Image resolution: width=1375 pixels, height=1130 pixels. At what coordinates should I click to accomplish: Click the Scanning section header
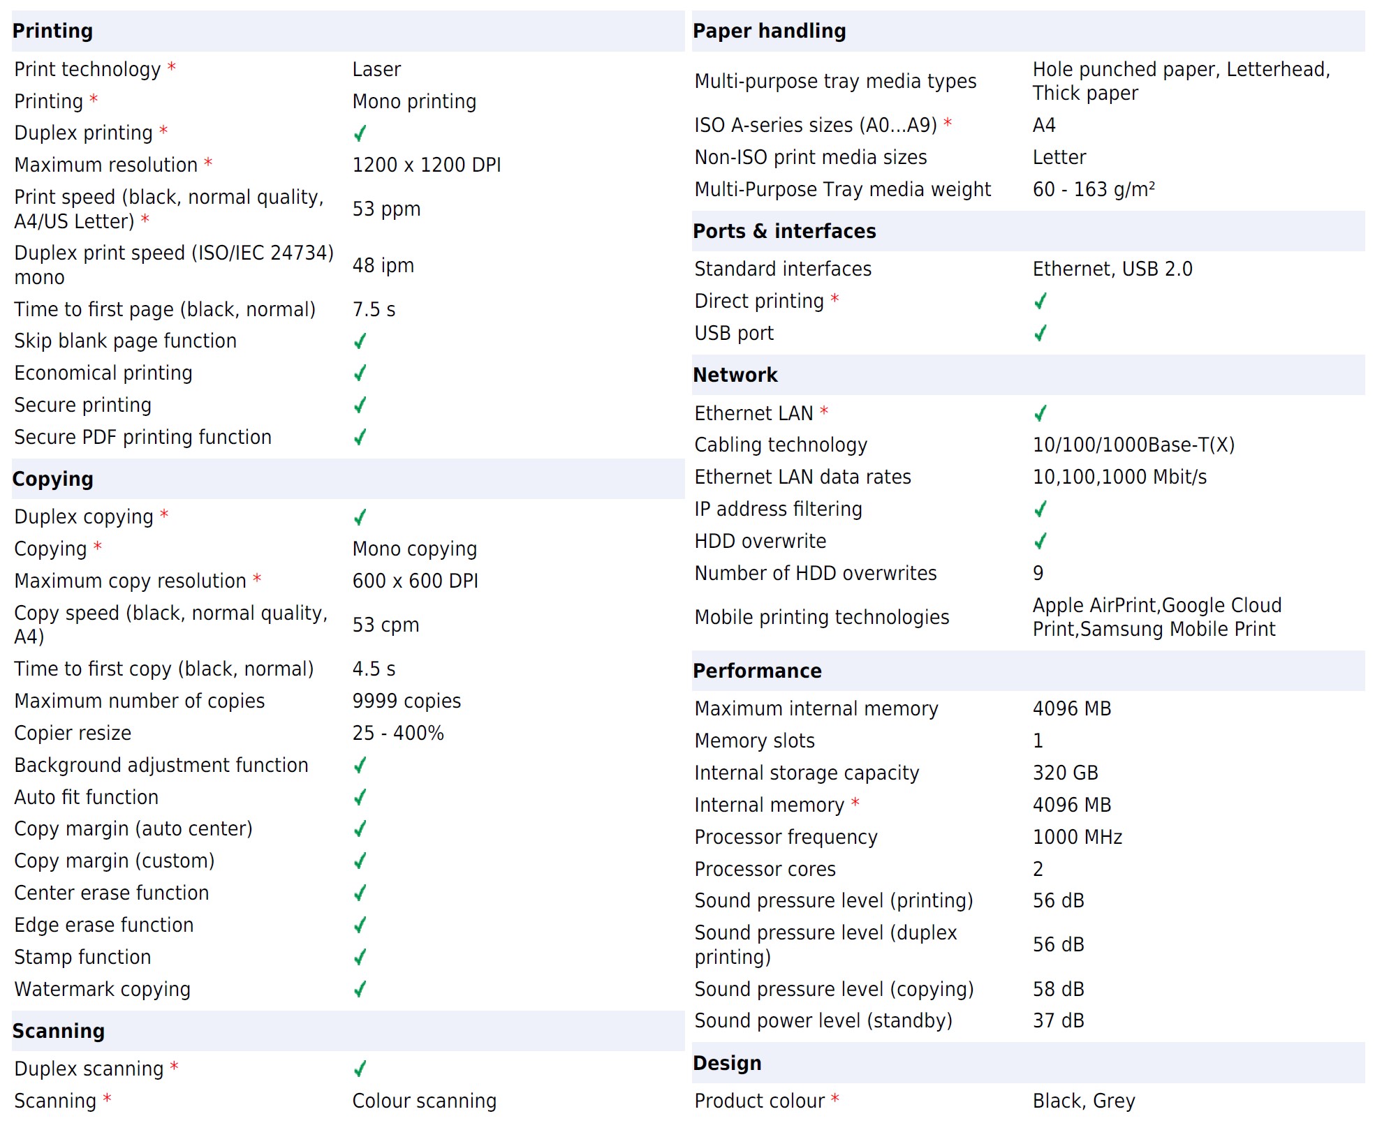pyautogui.click(x=59, y=1031)
